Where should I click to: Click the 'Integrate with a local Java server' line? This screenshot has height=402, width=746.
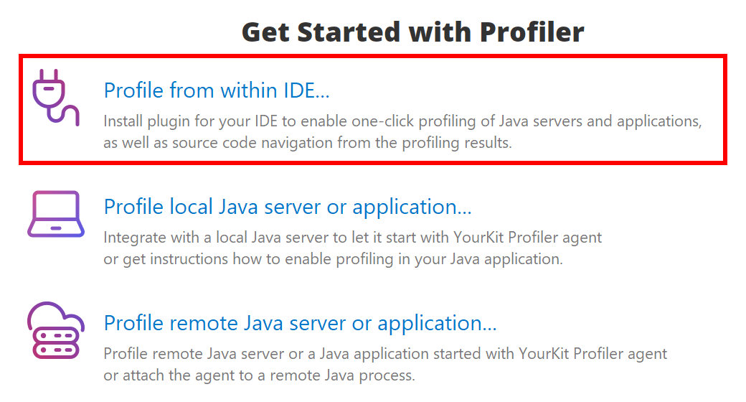[x=352, y=237]
